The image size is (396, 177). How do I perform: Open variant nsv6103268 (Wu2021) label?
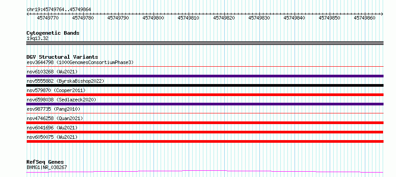coord(52,72)
